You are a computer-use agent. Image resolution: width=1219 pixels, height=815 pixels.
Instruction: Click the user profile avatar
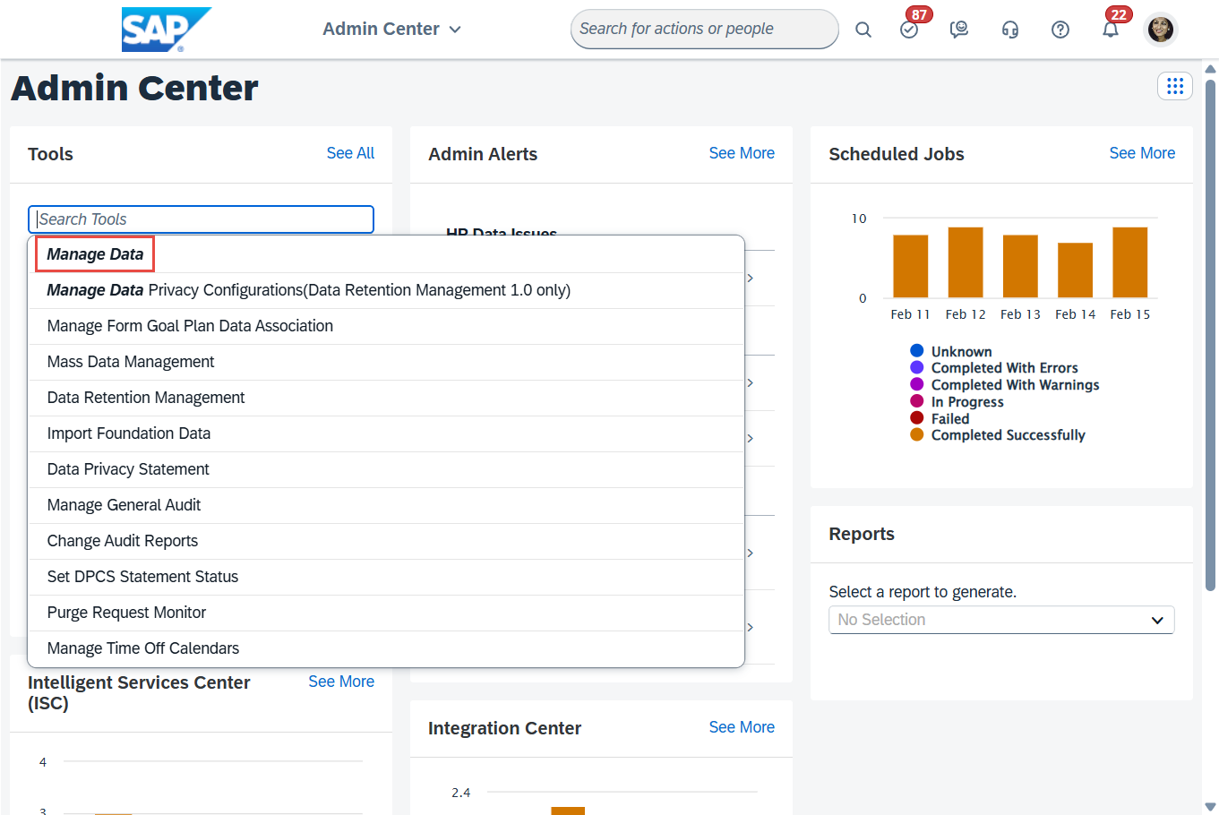click(x=1160, y=30)
